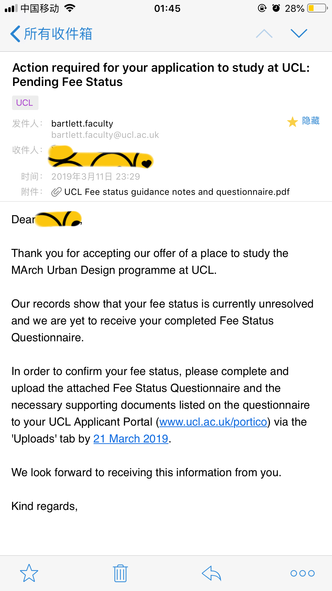Tap sender email bartlett.faculty@ucl.ac.uk
This screenshot has width=332, height=591.
(x=105, y=135)
